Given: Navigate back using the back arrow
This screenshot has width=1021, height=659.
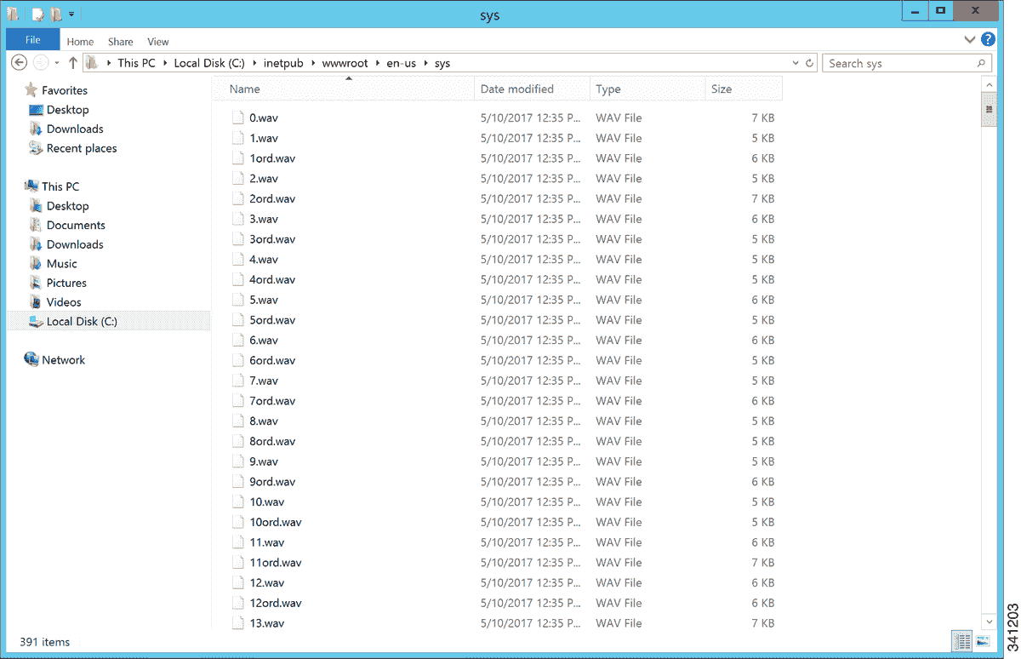Looking at the screenshot, I should coord(19,63).
